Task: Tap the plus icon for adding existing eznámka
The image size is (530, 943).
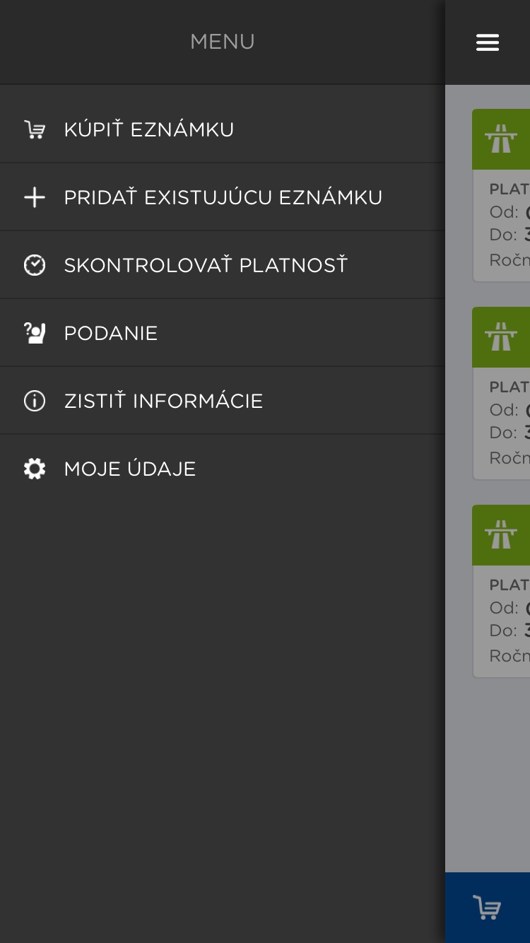Action: (x=35, y=198)
